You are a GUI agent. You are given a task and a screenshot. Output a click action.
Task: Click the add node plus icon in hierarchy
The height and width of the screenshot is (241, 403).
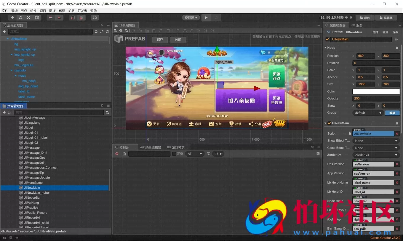coord(4,32)
